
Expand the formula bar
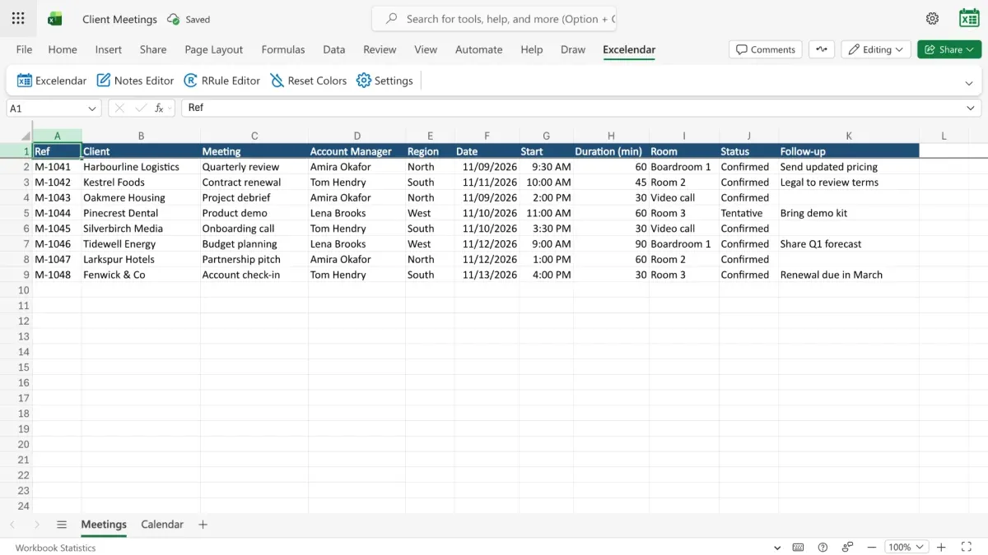coord(971,108)
